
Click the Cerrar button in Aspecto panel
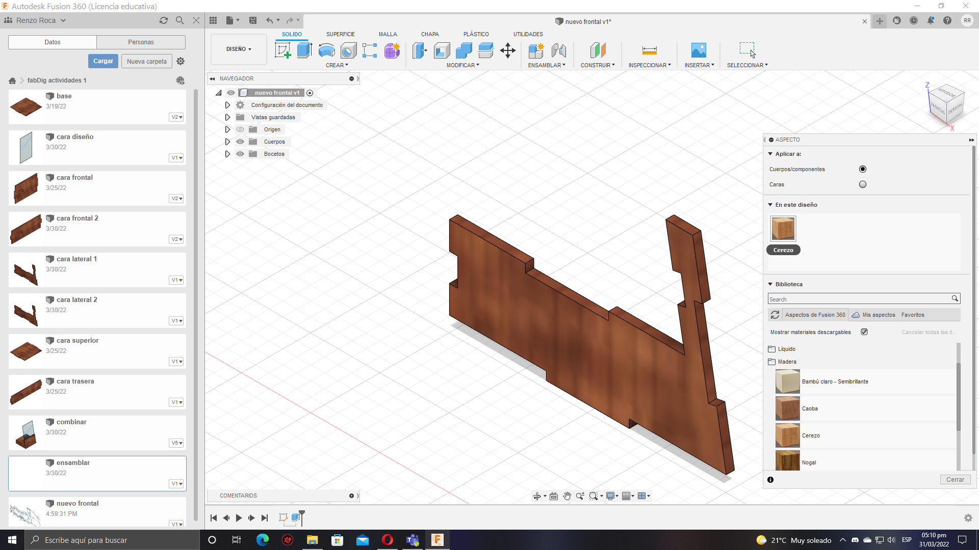pos(955,479)
